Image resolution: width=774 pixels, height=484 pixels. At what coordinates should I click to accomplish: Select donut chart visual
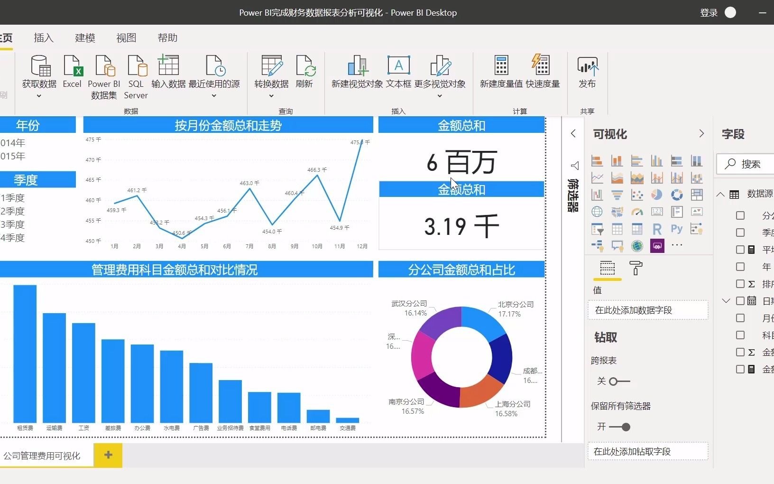677,195
